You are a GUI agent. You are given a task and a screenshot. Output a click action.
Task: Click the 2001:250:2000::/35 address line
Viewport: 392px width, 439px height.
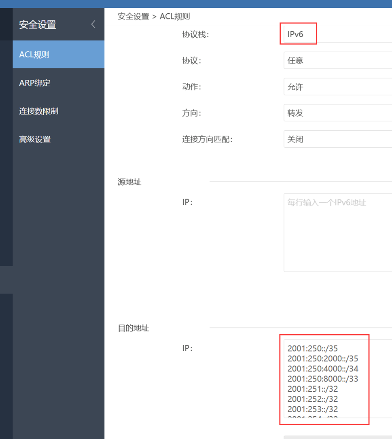(322, 358)
